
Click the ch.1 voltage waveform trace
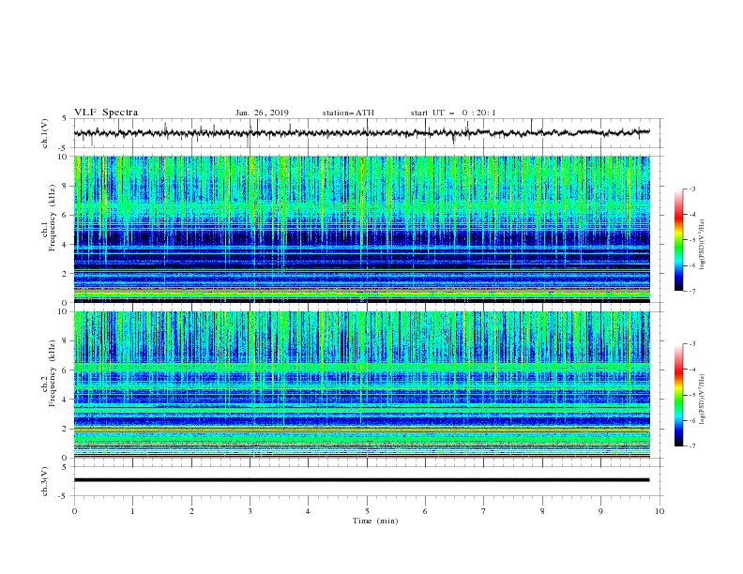361,133
